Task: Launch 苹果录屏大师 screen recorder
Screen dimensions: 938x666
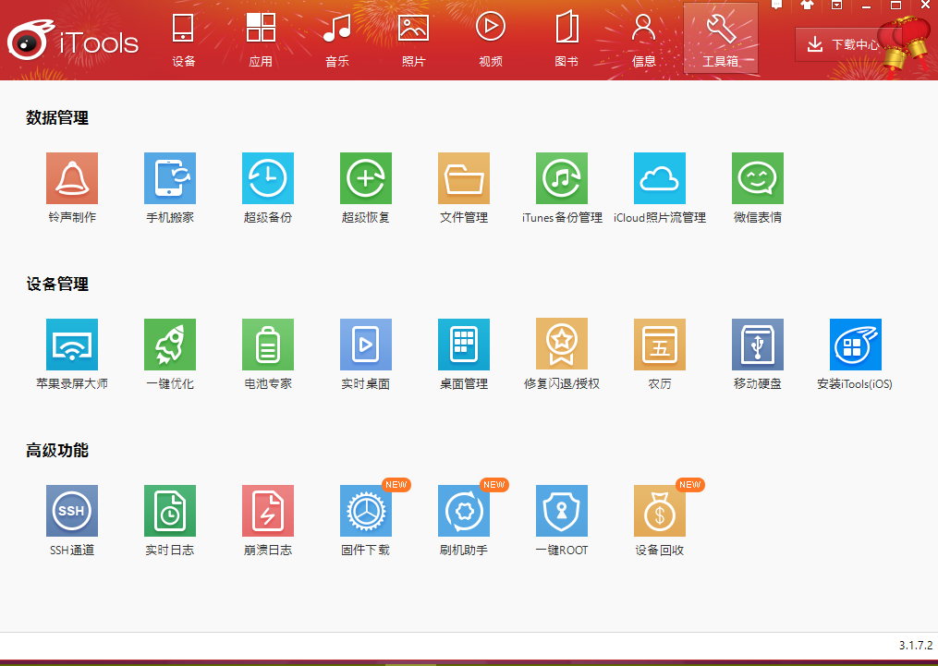Action: [72, 345]
